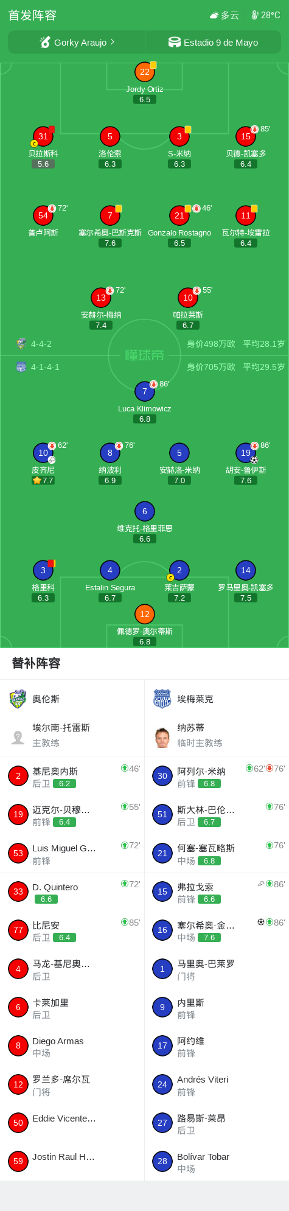Click the 埃梅莱克 team crest in substitutes

pos(162,699)
